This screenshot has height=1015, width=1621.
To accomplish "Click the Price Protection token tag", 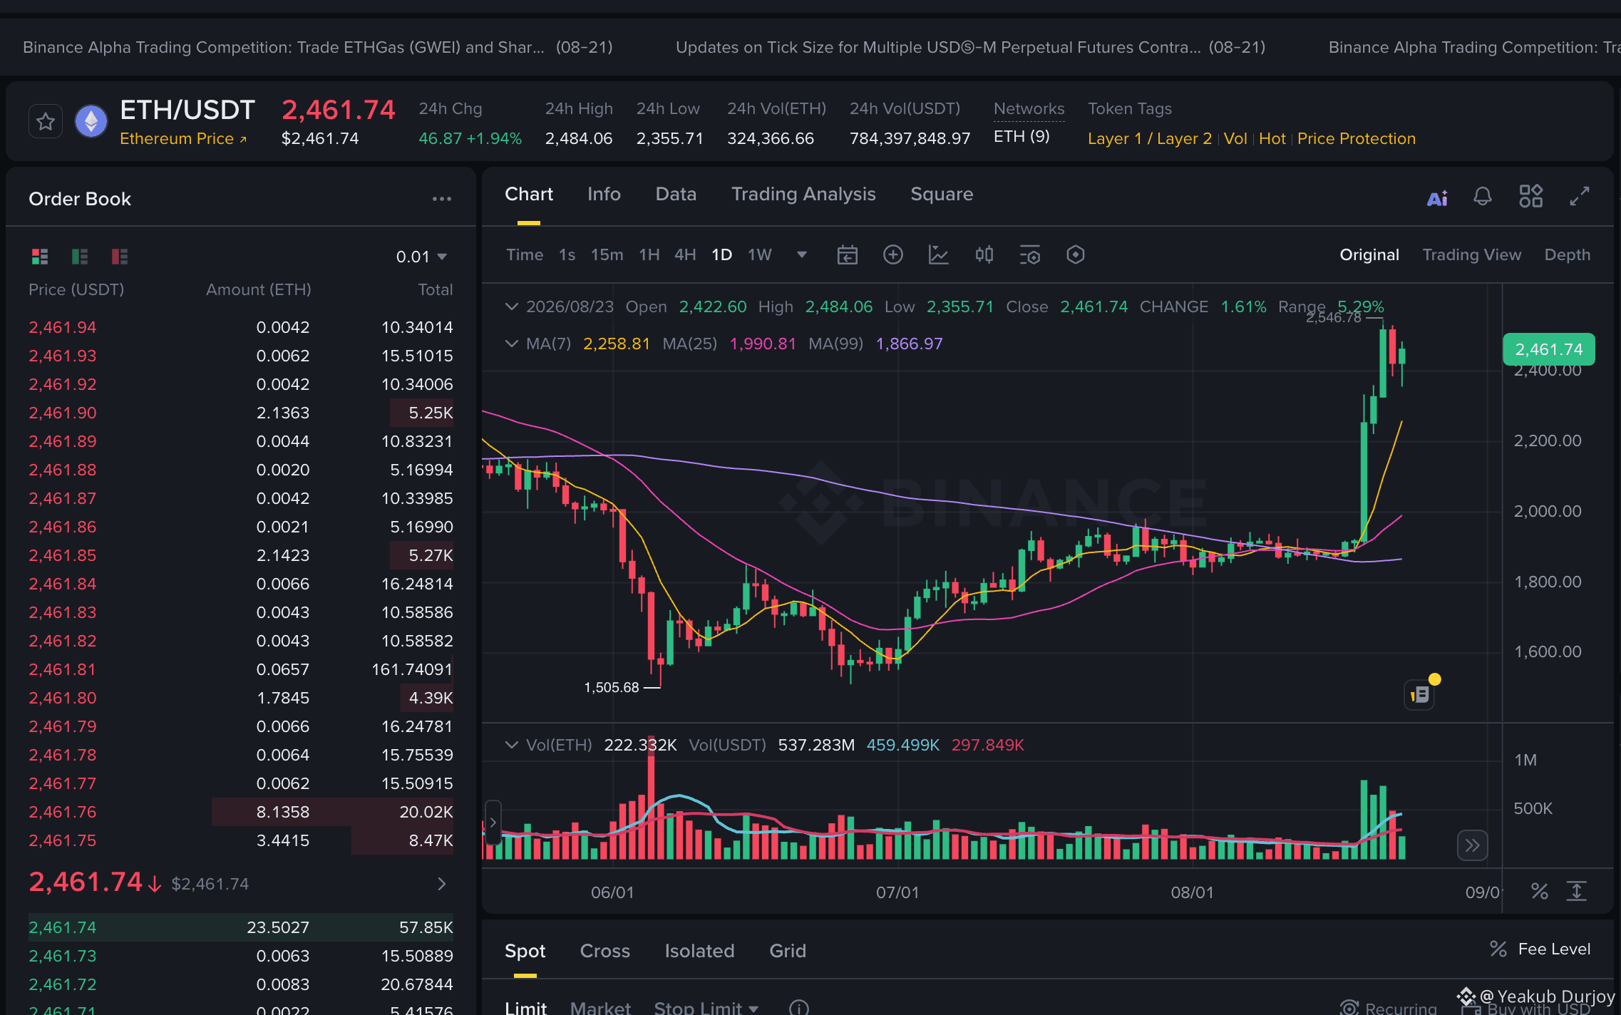I will (1356, 138).
